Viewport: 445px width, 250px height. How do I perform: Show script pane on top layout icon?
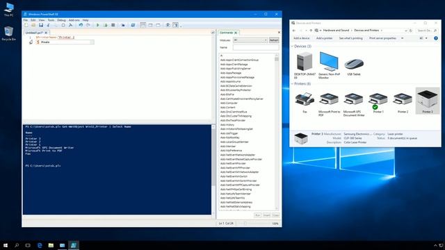pyautogui.click(x=143, y=25)
